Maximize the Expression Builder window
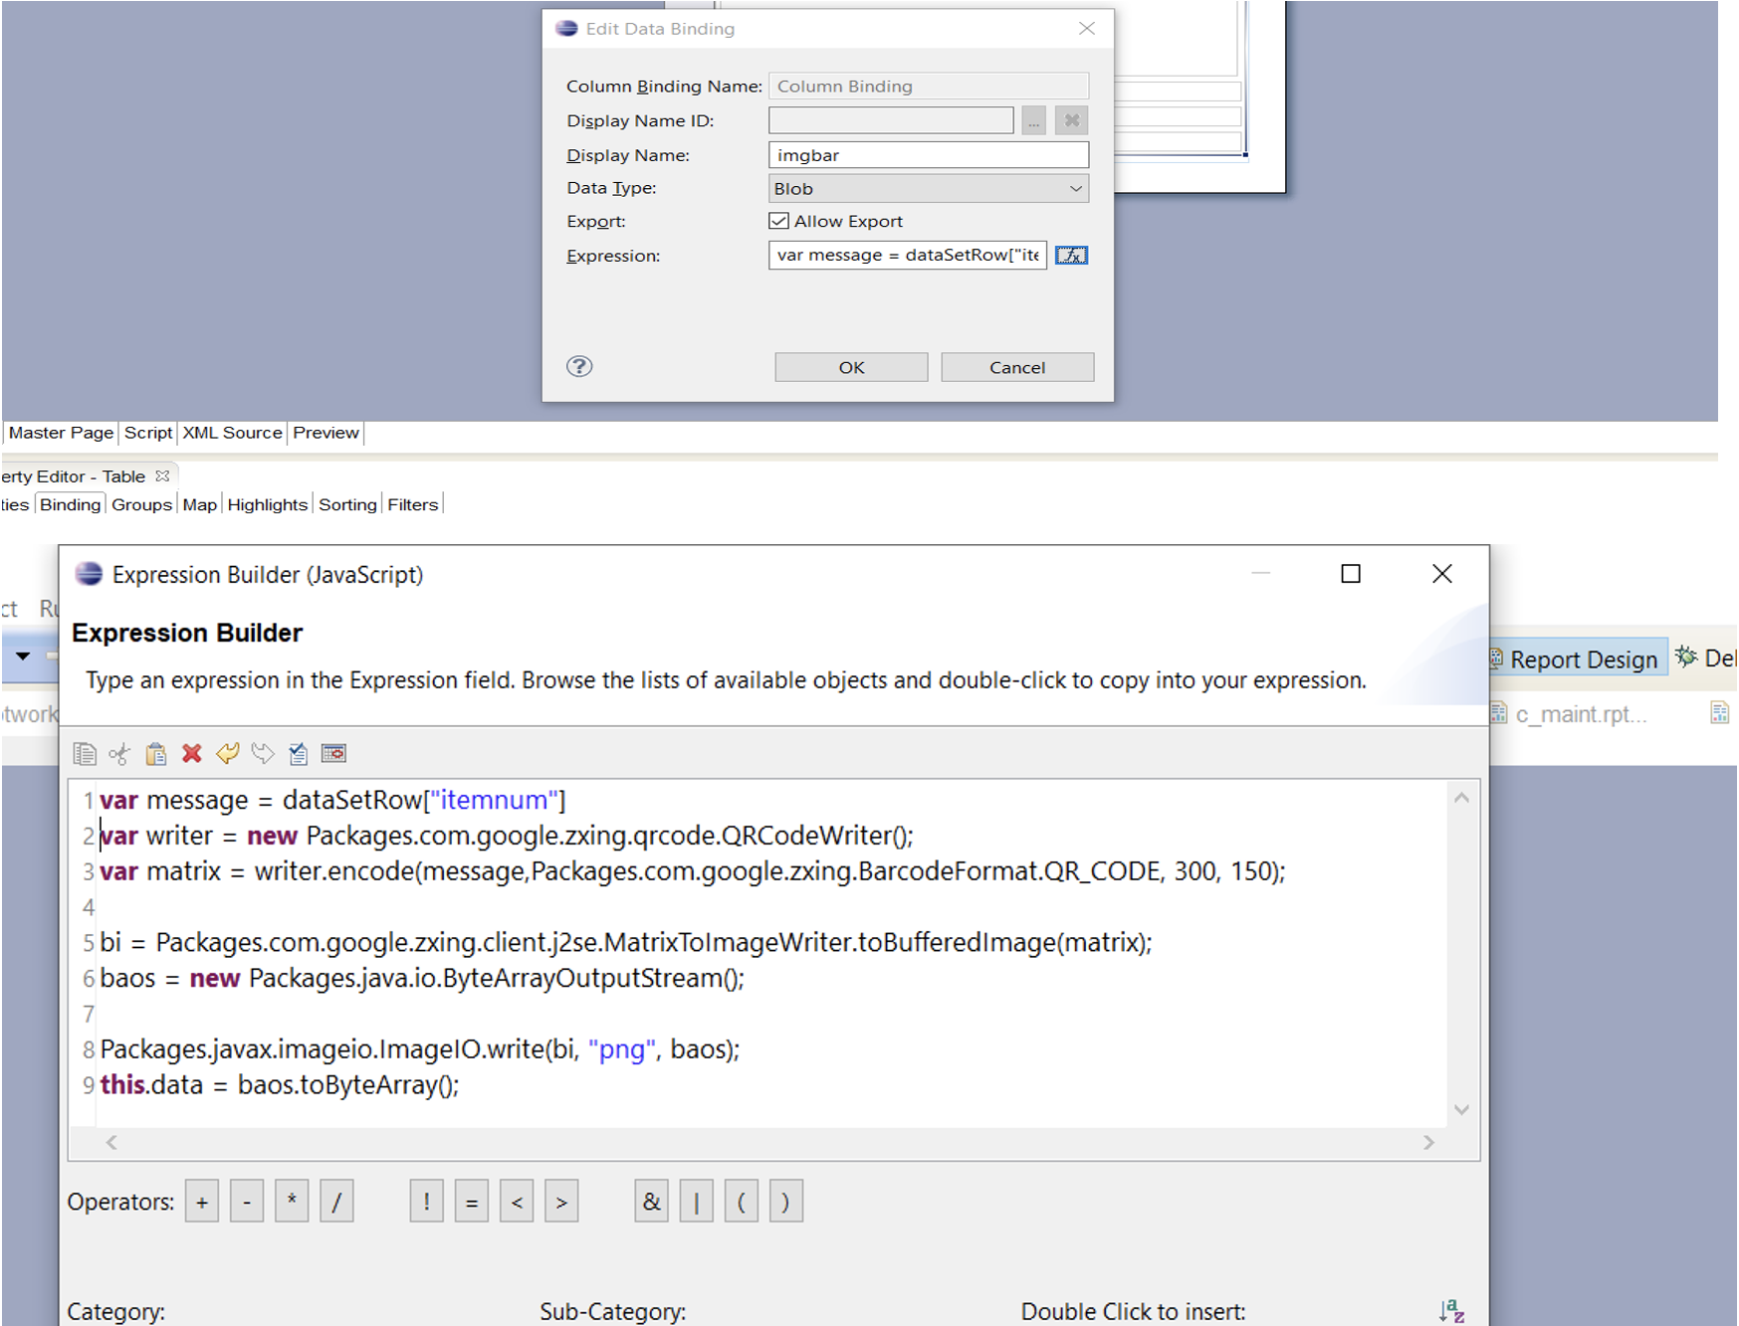Viewport: 1739px width, 1326px height. pyautogui.click(x=1351, y=574)
